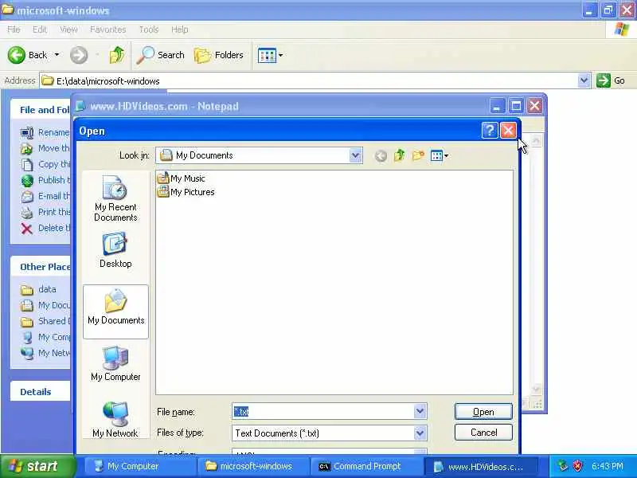The width and height of the screenshot is (637, 478).
Task: Click the Move this file task icon
Action: click(27, 149)
